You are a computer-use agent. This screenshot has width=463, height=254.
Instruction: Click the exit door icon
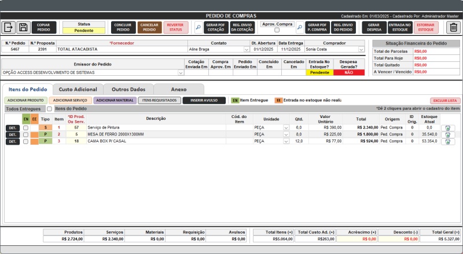9,27
